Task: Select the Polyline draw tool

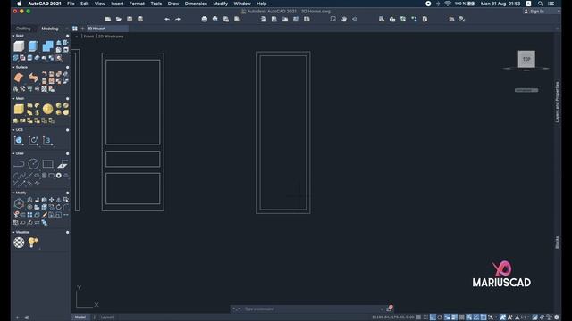Action: point(19,164)
